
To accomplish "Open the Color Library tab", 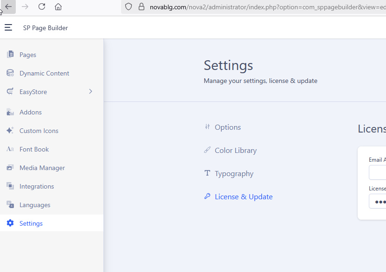I will click(x=235, y=151).
